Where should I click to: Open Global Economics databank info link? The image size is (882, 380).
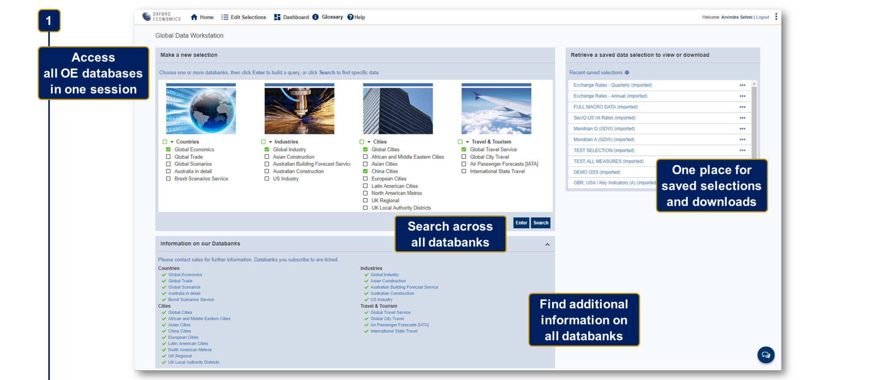click(185, 275)
